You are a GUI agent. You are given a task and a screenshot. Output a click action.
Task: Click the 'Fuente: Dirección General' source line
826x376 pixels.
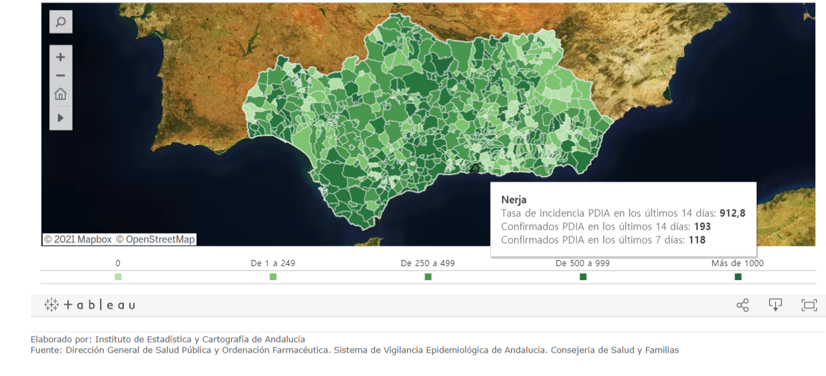click(x=354, y=349)
